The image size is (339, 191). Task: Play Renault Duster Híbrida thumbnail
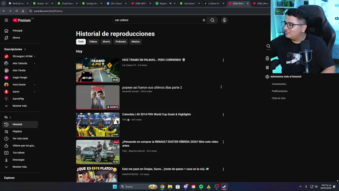98,152
